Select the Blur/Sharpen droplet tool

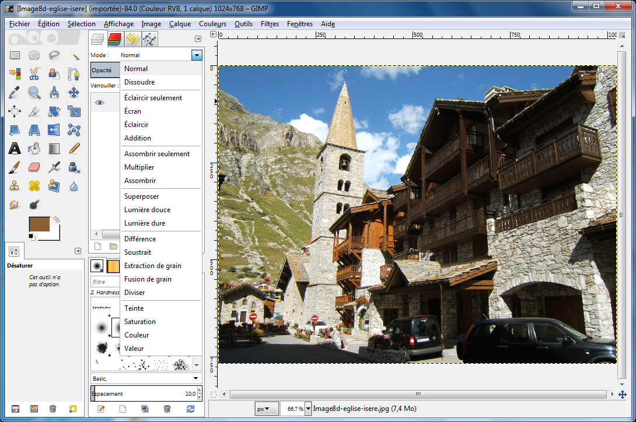tap(74, 186)
